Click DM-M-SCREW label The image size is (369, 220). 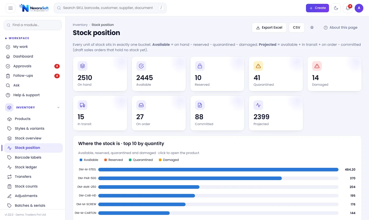coord(86,204)
